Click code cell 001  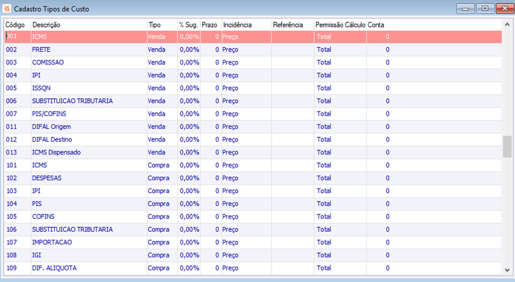pyautogui.click(x=17, y=37)
